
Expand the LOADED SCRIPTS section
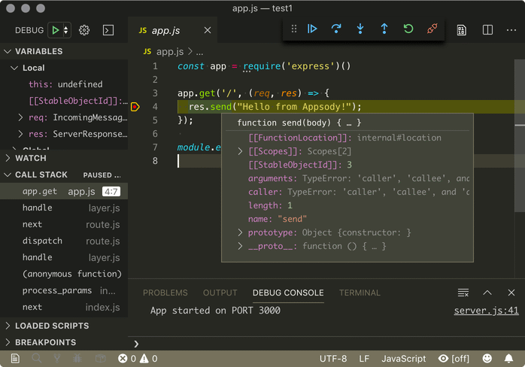coord(8,326)
